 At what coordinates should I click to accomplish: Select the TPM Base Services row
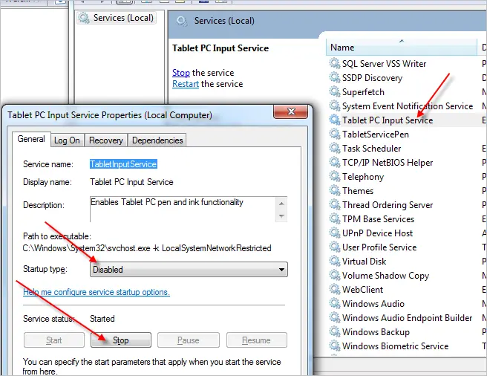point(378,219)
